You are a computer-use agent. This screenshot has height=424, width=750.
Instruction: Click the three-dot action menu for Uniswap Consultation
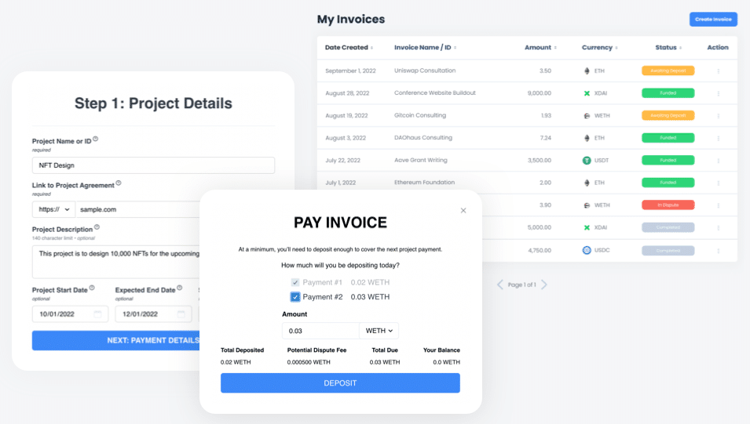[x=718, y=71]
